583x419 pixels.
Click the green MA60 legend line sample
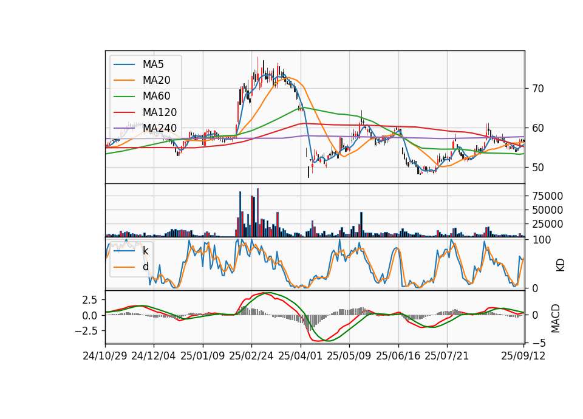pos(124,97)
